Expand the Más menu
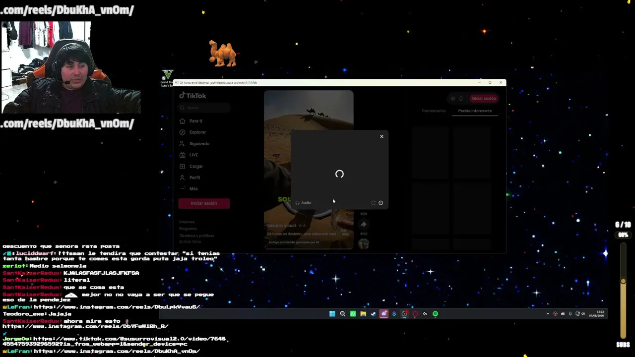Viewport: 635px width, 357px height. 189,189
